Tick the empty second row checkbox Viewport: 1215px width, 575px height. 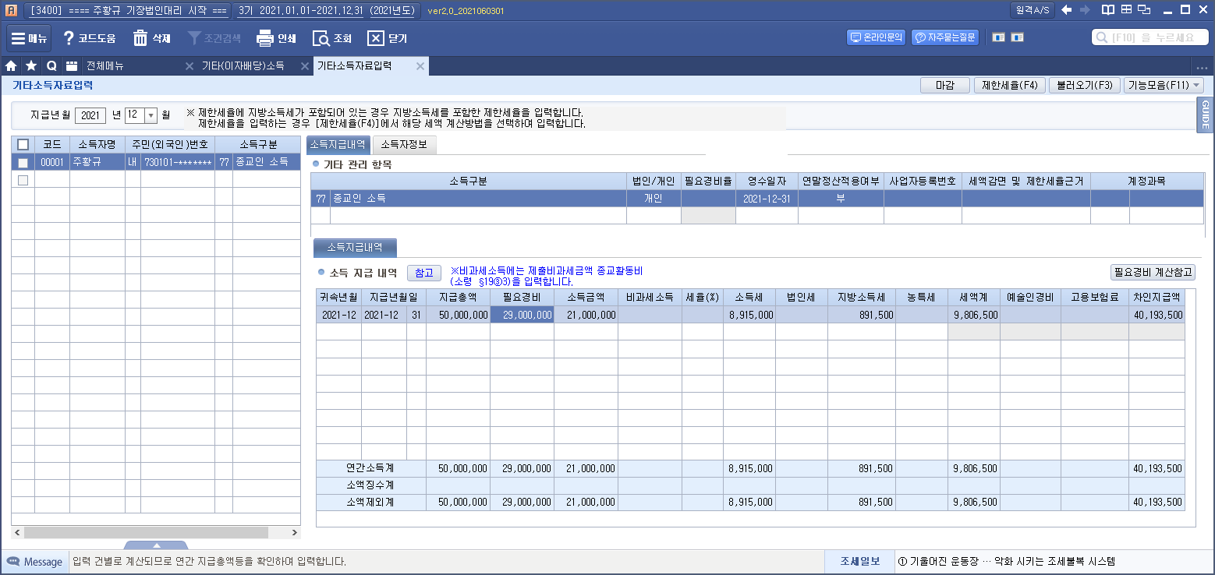[23, 180]
